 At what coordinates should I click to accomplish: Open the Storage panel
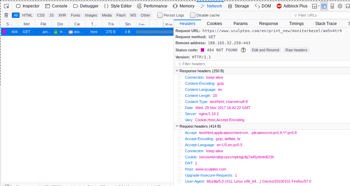pyautogui.click(x=238, y=6)
